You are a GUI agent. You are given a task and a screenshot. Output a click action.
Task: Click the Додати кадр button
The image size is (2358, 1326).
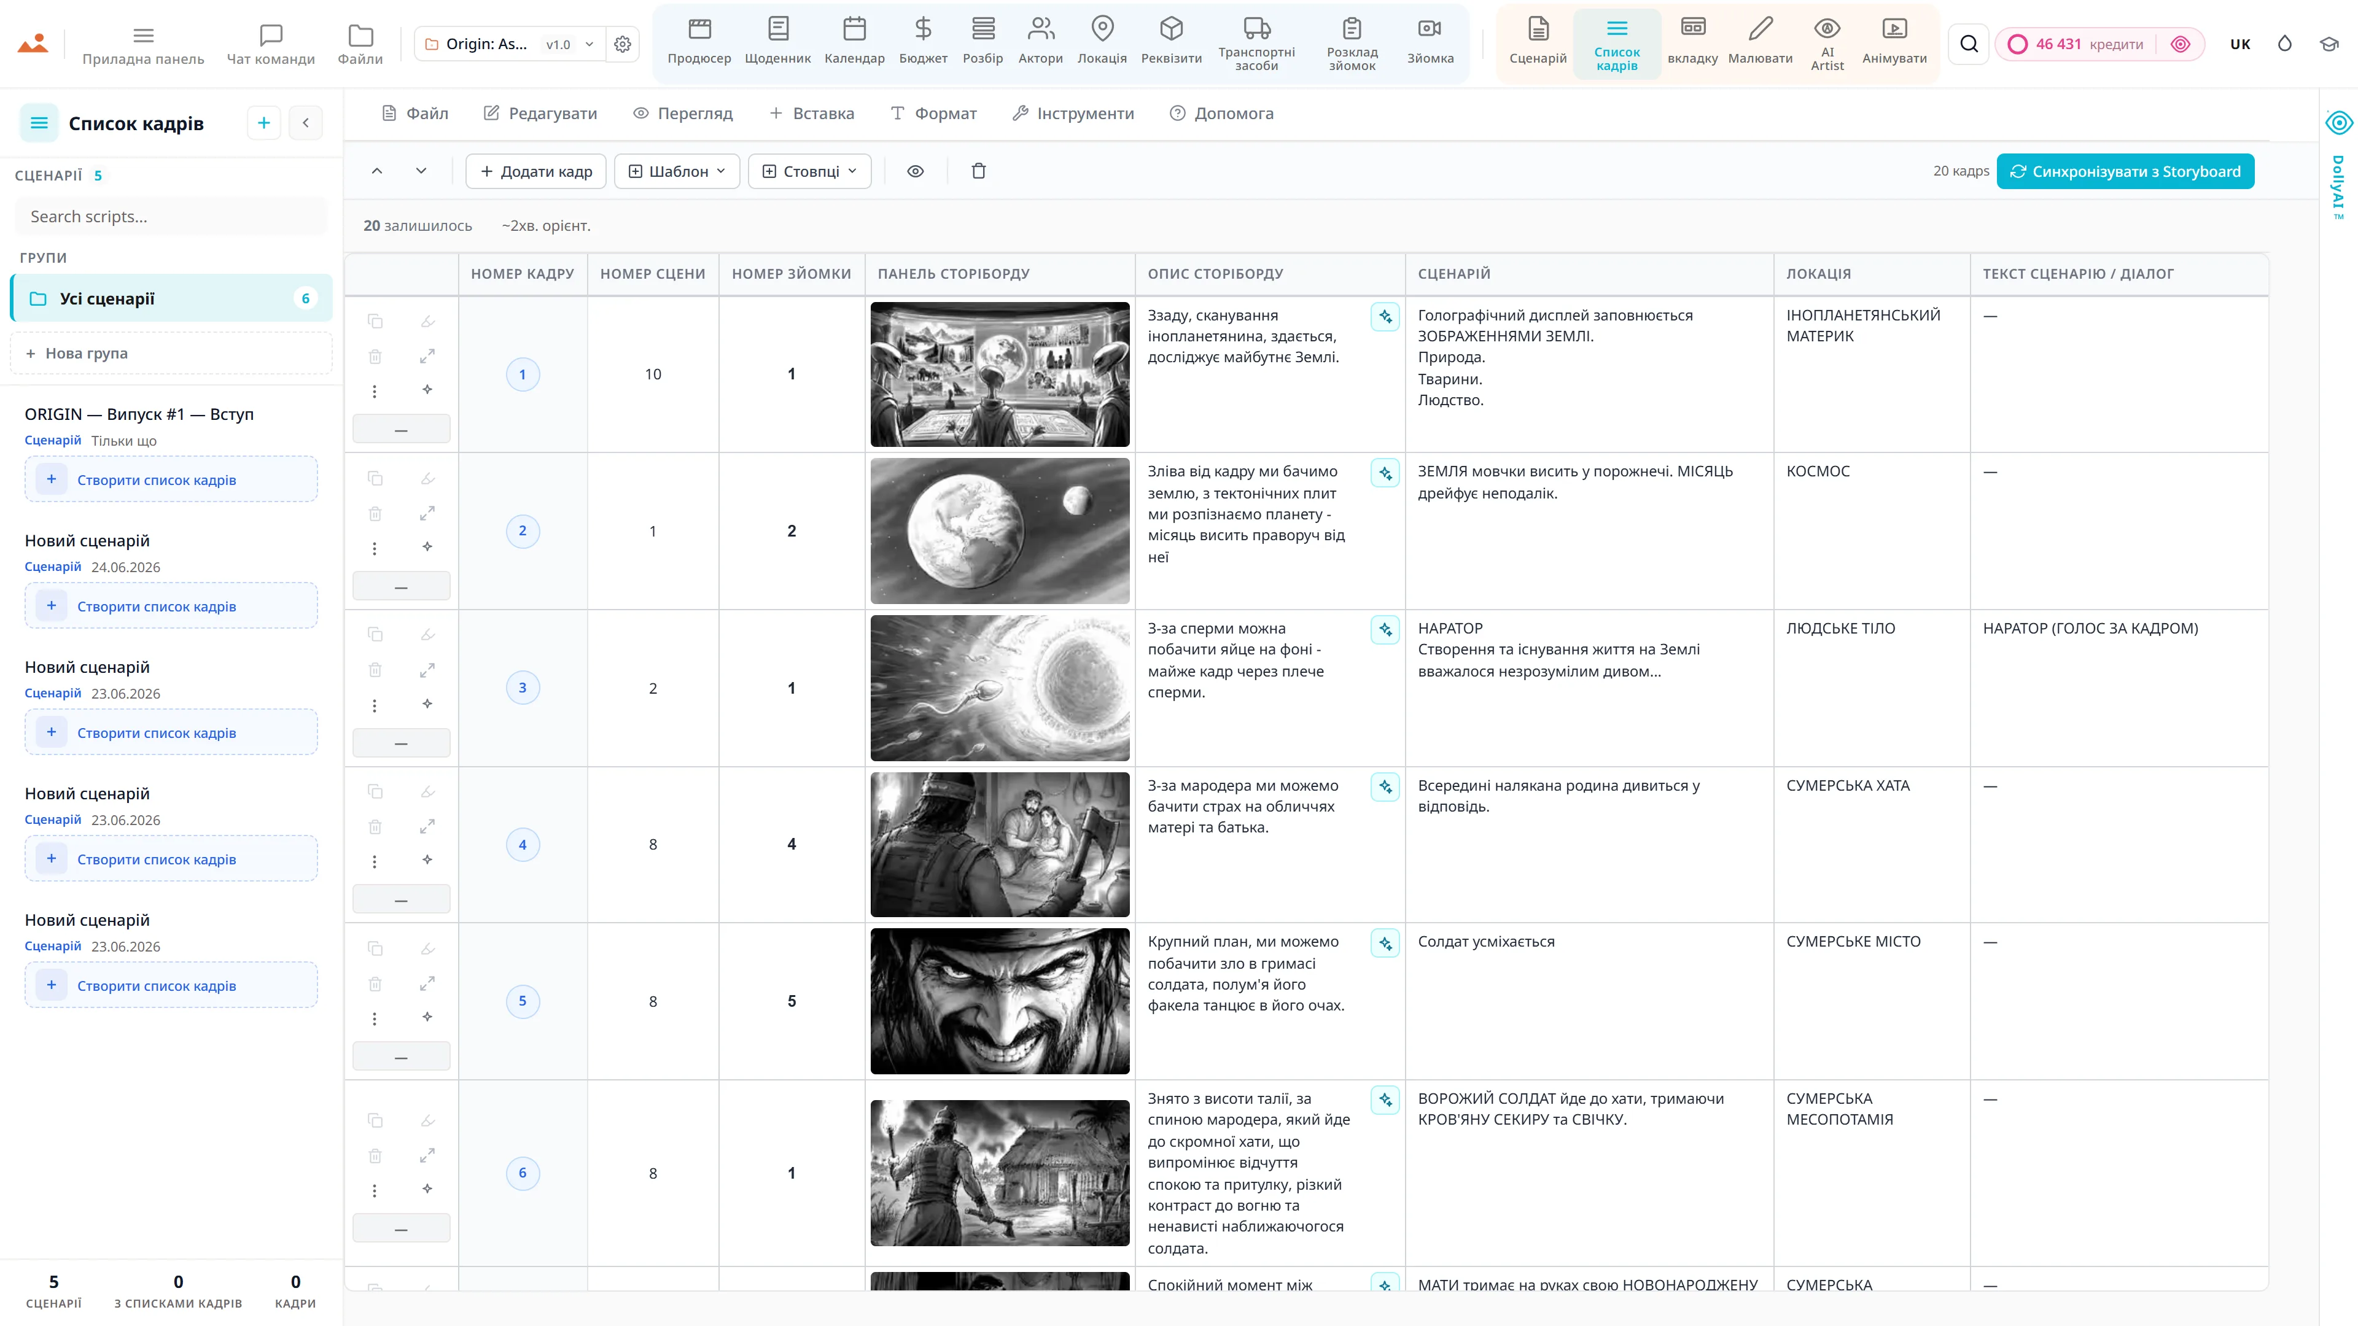coord(537,171)
